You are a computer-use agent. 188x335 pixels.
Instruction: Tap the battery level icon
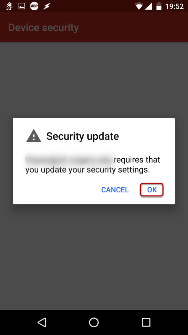[159, 6]
